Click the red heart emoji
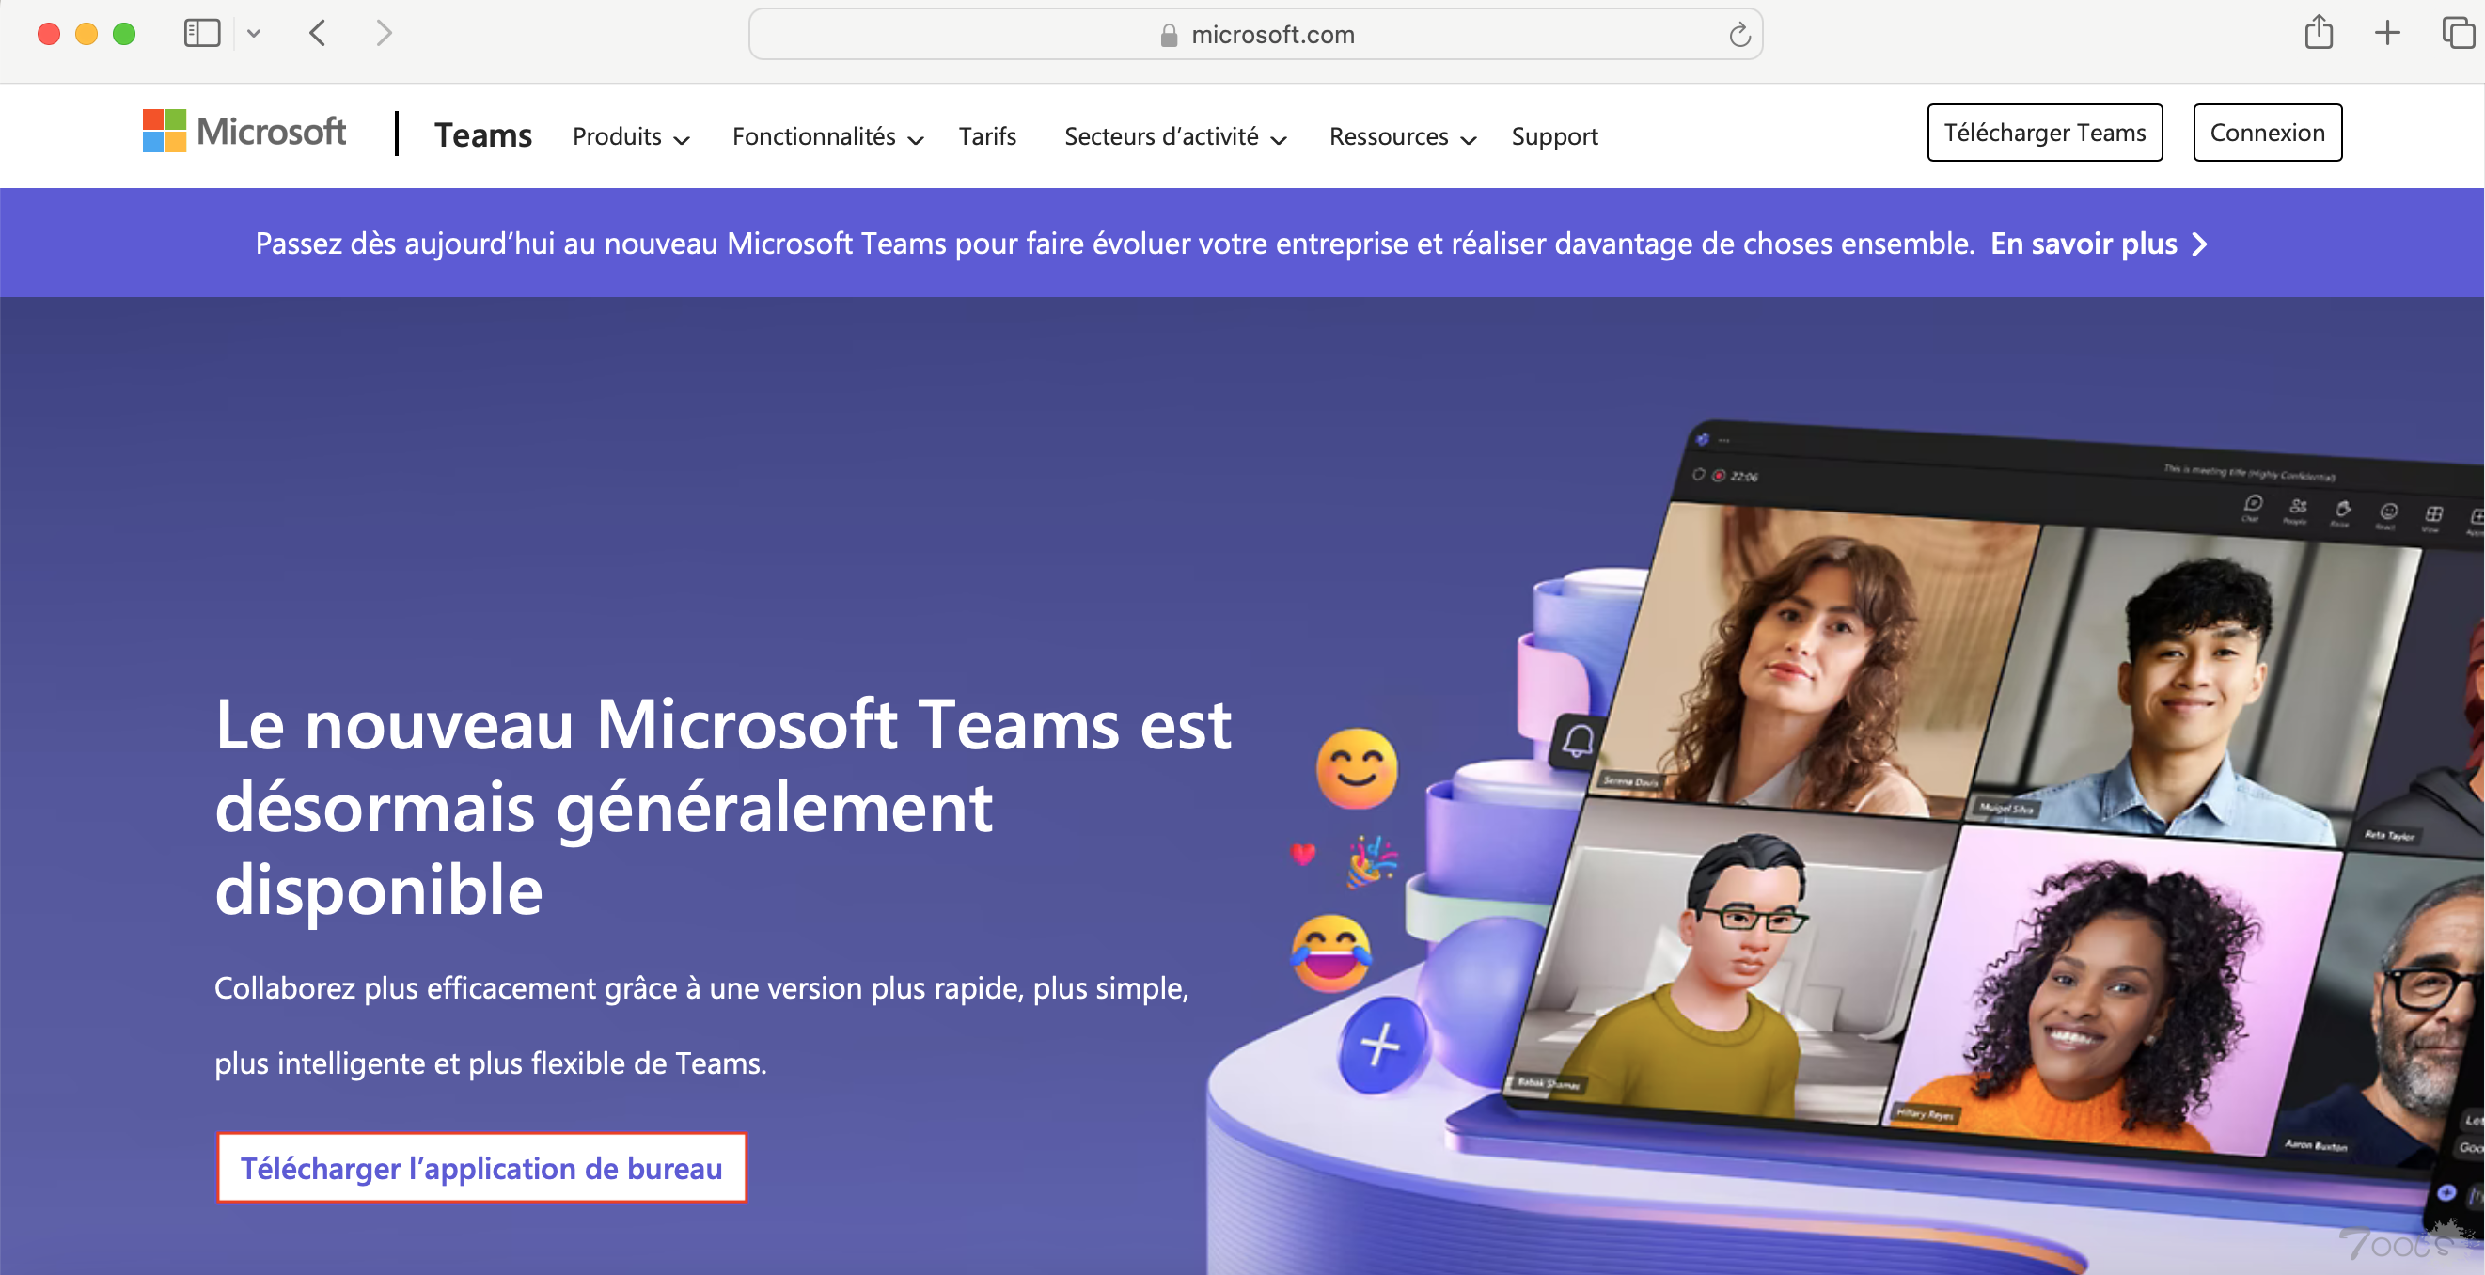The height and width of the screenshot is (1275, 2485). [1303, 854]
